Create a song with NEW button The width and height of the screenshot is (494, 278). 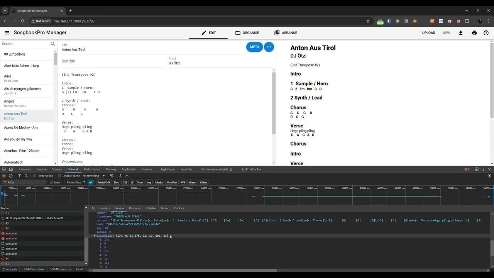(x=447, y=33)
